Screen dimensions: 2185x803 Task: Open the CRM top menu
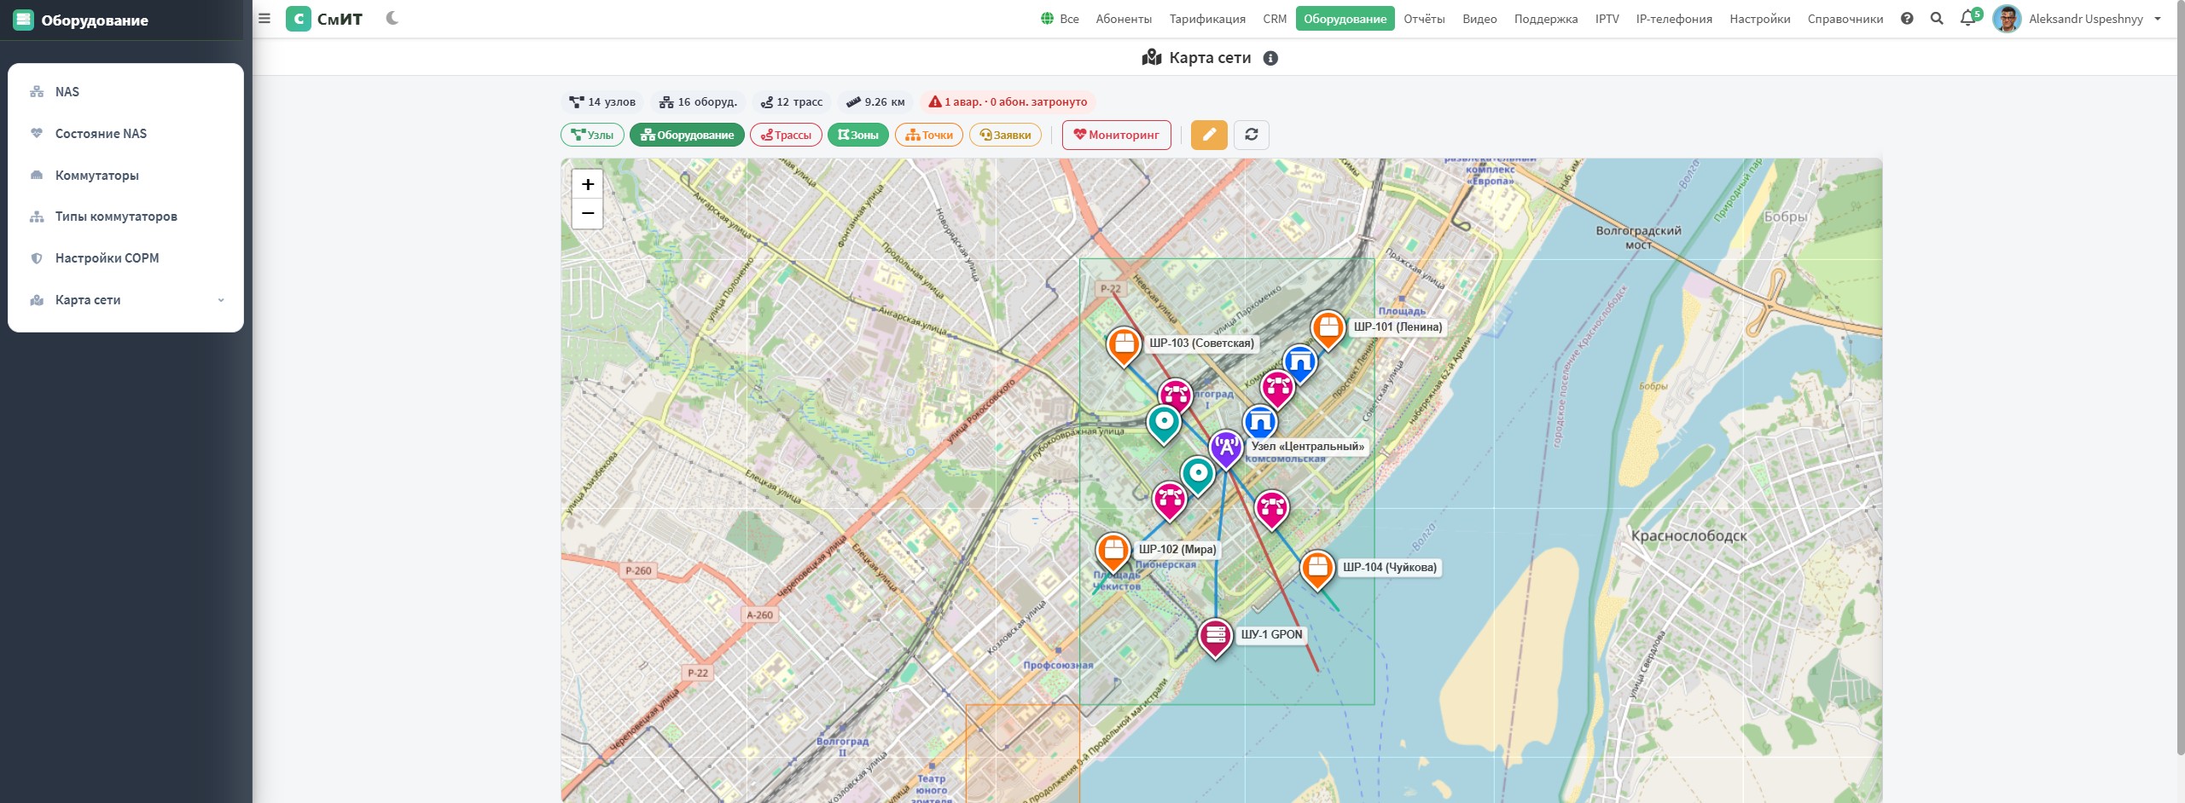coord(1275,19)
